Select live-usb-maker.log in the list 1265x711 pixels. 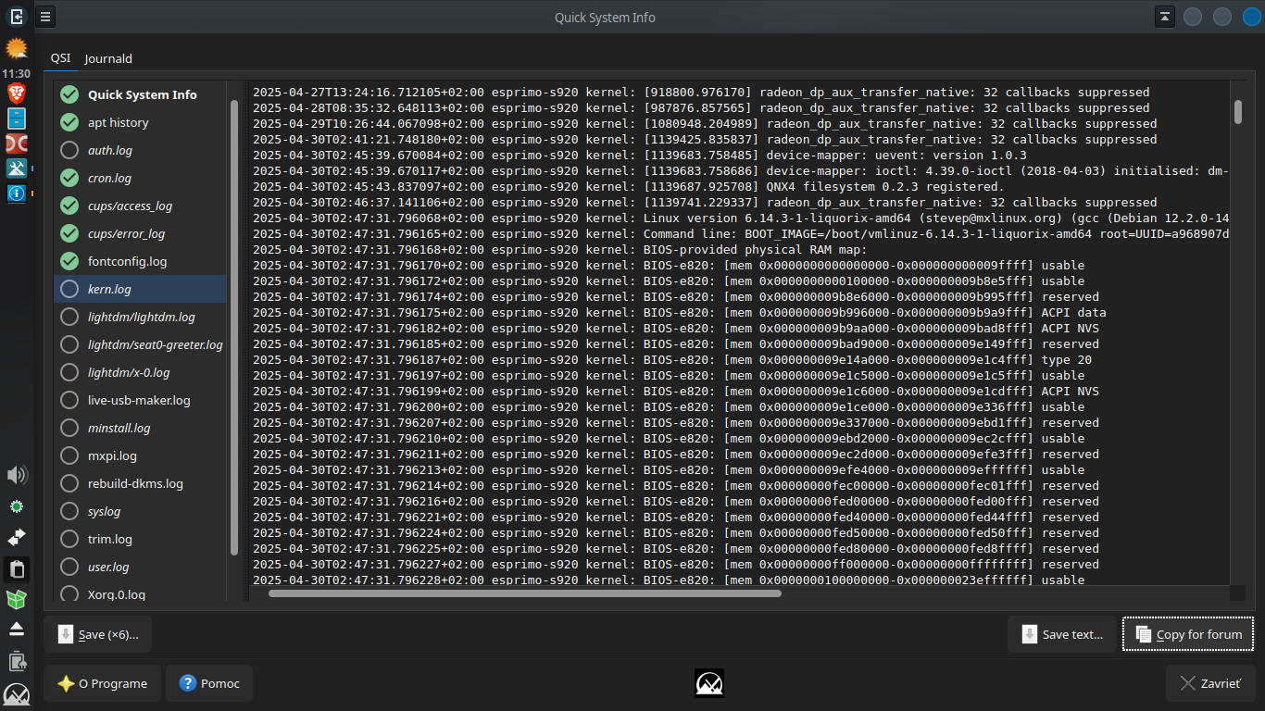[140, 400]
